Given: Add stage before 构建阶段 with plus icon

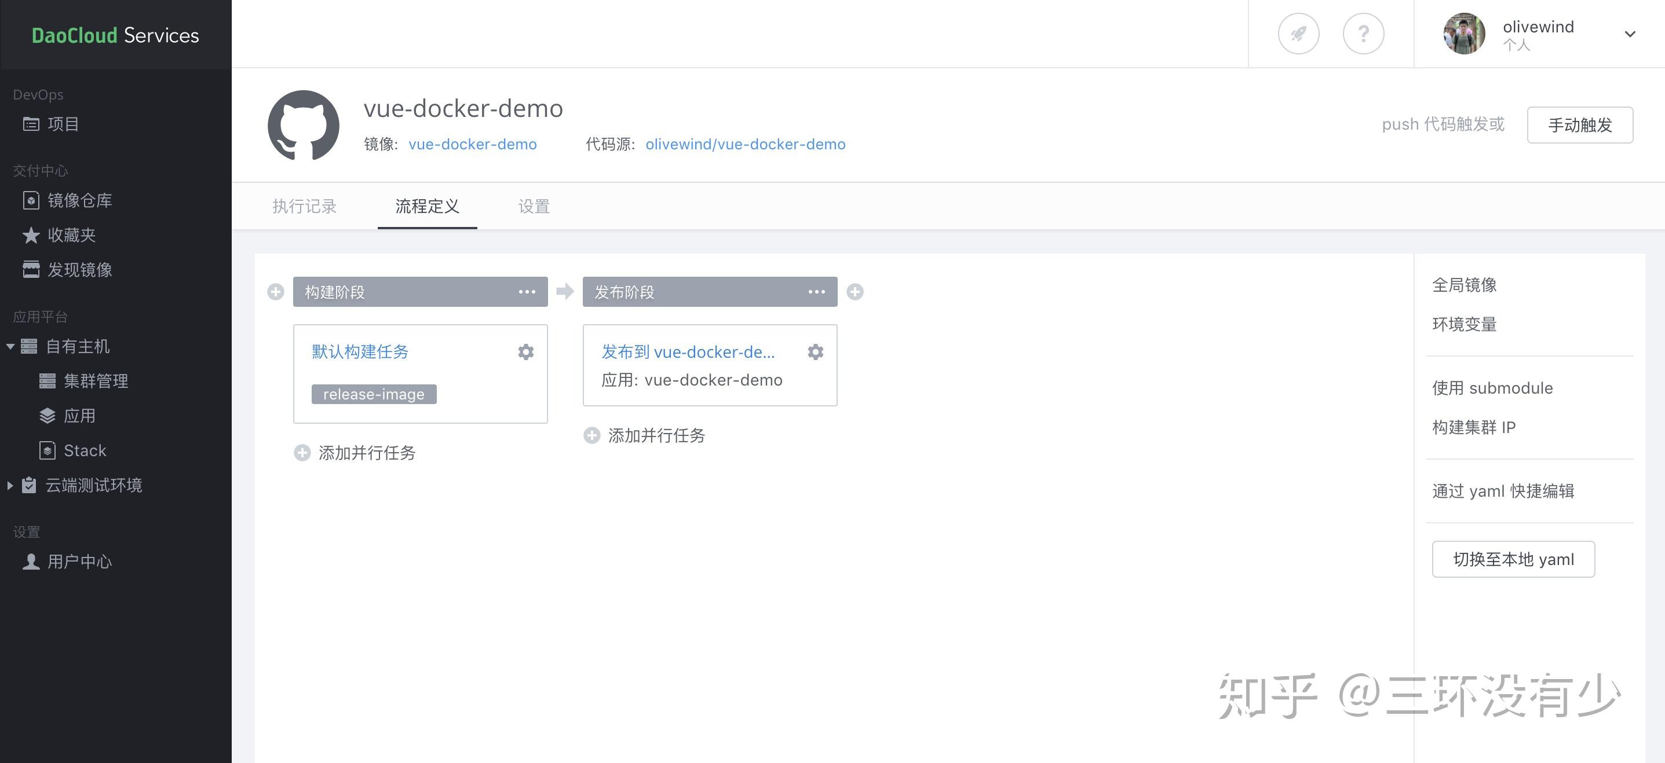Looking at the screenshot, I should 276,292.
